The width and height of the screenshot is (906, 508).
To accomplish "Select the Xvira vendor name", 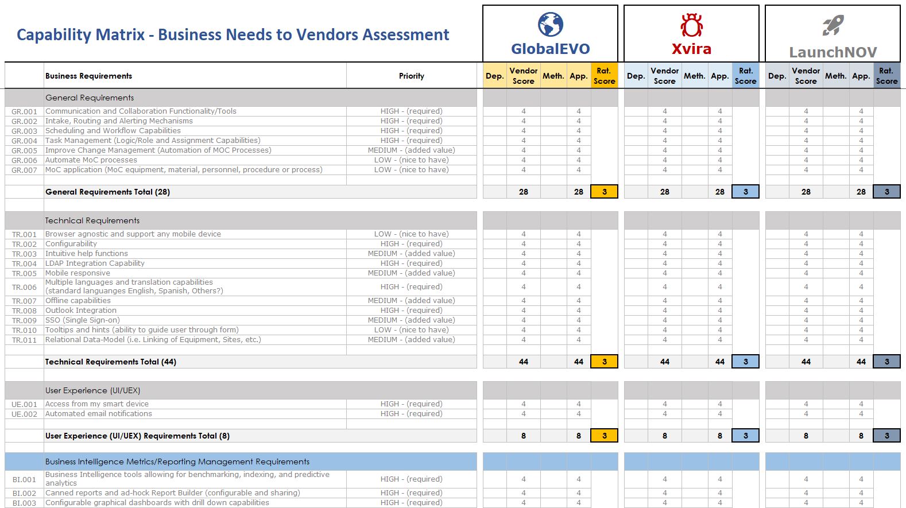I will point(691,49).
